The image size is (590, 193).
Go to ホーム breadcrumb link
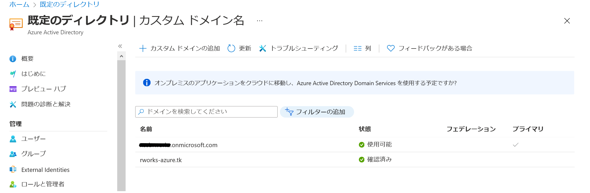[x=19, y=4]
